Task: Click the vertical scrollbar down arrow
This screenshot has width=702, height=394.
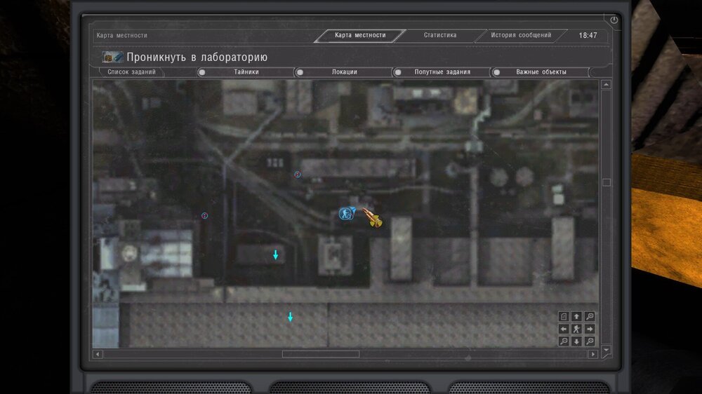Action: pos(607,350)
